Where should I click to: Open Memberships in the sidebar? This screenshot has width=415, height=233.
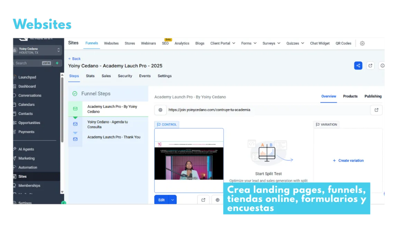pos(29,185)
